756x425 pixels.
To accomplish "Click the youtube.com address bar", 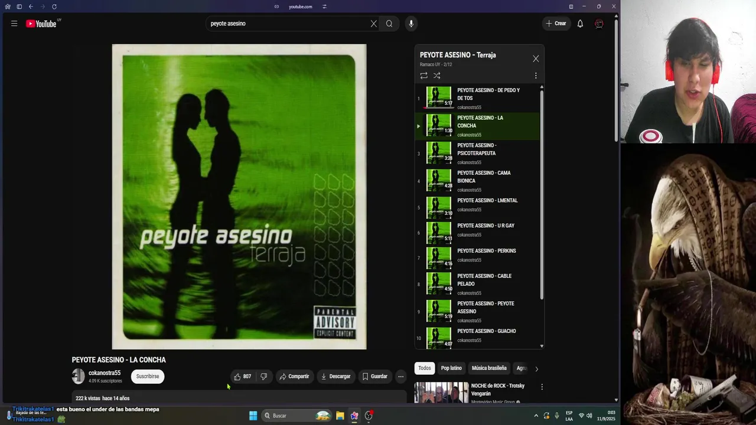I will tap(301, 6).
